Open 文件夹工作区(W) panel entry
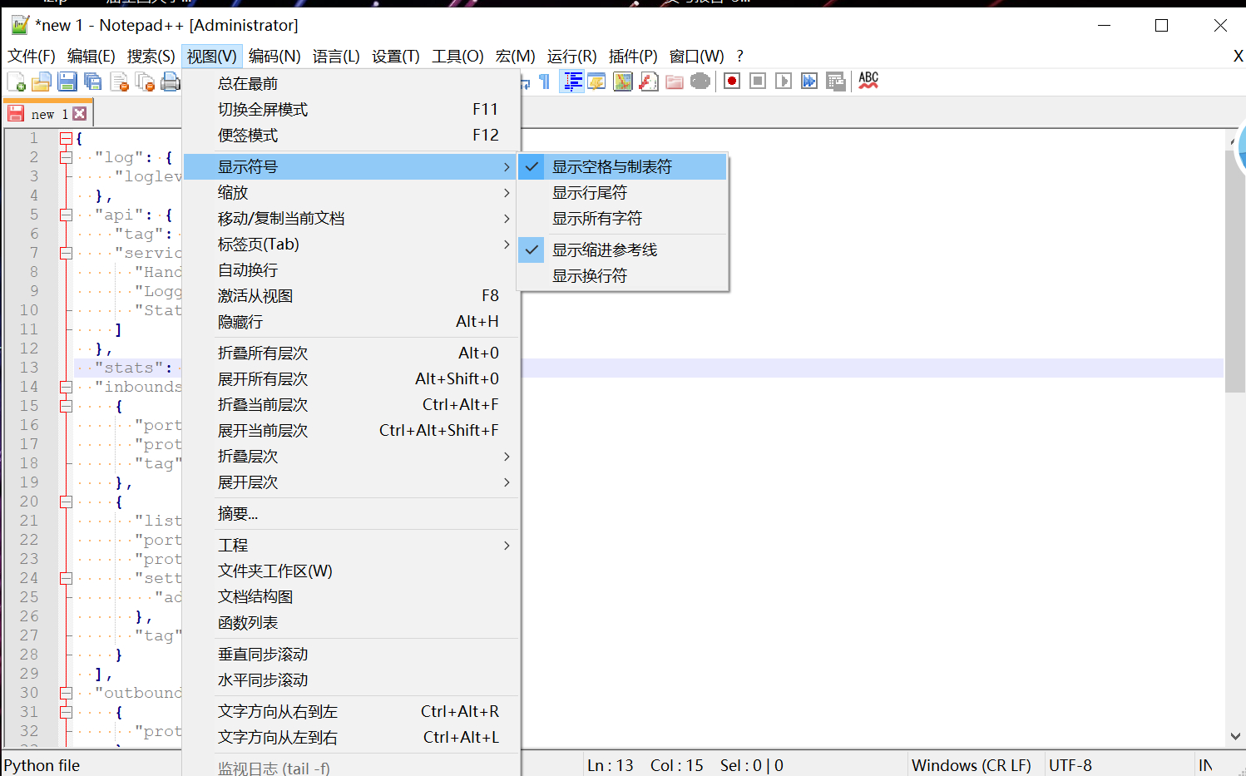Image resolution: width=1246 pixels, height=776 pixels. (x=351, y=571)
